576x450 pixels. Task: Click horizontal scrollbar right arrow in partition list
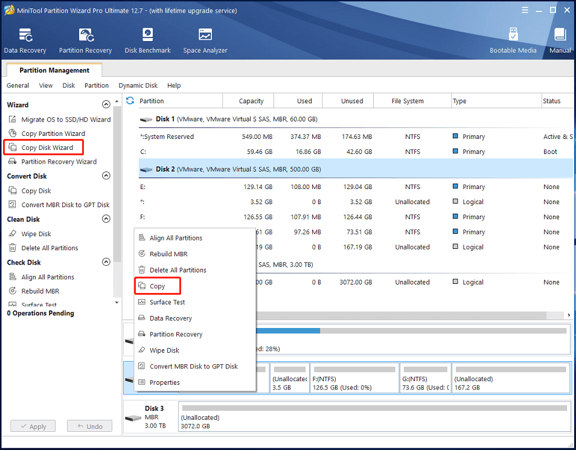coord(569,315)
